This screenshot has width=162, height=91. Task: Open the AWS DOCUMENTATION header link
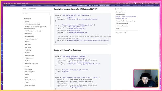(x=30, y=8)
